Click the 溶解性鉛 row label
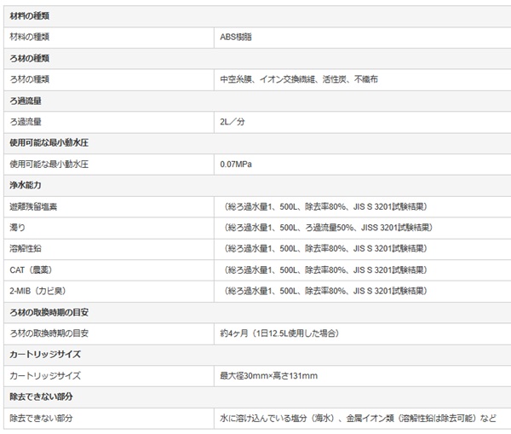 click(26, 249)
